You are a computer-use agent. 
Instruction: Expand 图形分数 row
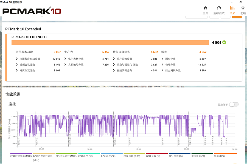pos(162,59)
